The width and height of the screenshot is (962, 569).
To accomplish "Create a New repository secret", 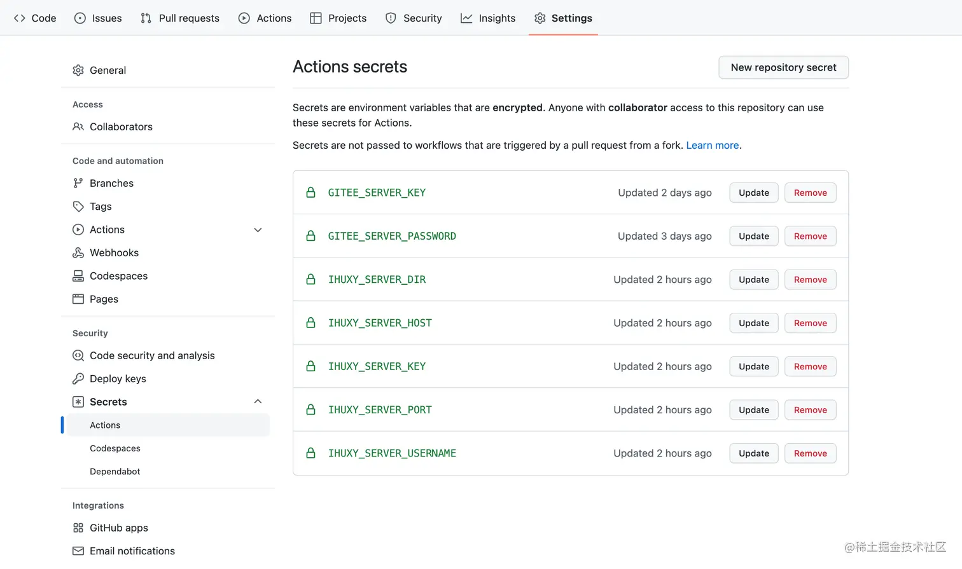I will (x=783, y=67).
